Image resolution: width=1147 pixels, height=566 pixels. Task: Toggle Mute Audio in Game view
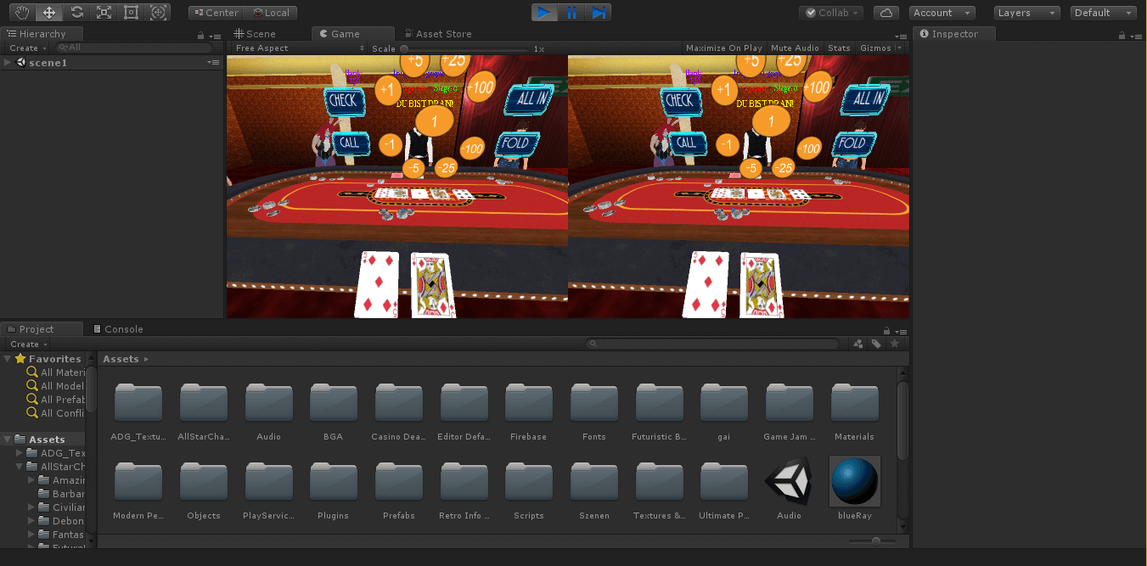[796, 48]
